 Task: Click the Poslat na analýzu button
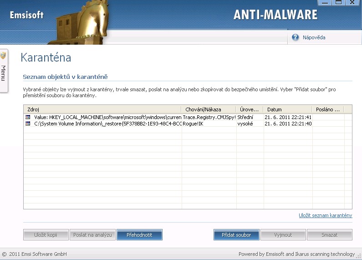(92, 235)
